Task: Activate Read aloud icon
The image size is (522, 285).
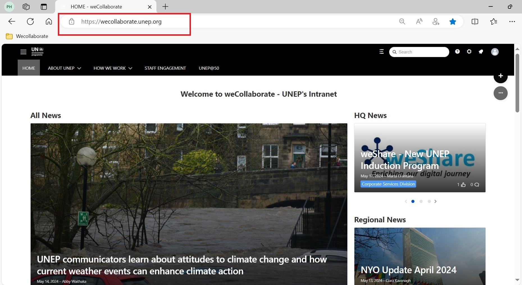Action: (419, 21)
